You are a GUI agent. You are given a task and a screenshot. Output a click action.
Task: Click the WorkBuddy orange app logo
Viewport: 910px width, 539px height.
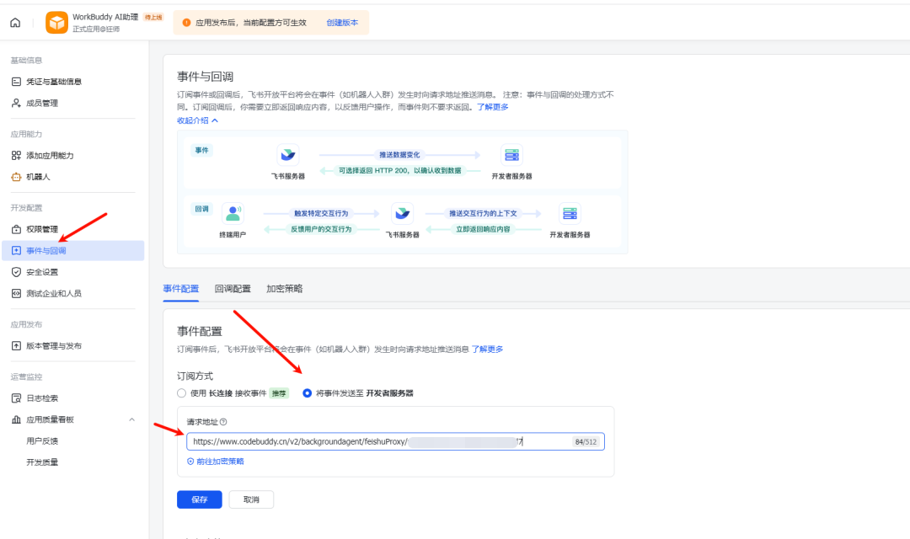pyautogui.click(x=57, y=23)
